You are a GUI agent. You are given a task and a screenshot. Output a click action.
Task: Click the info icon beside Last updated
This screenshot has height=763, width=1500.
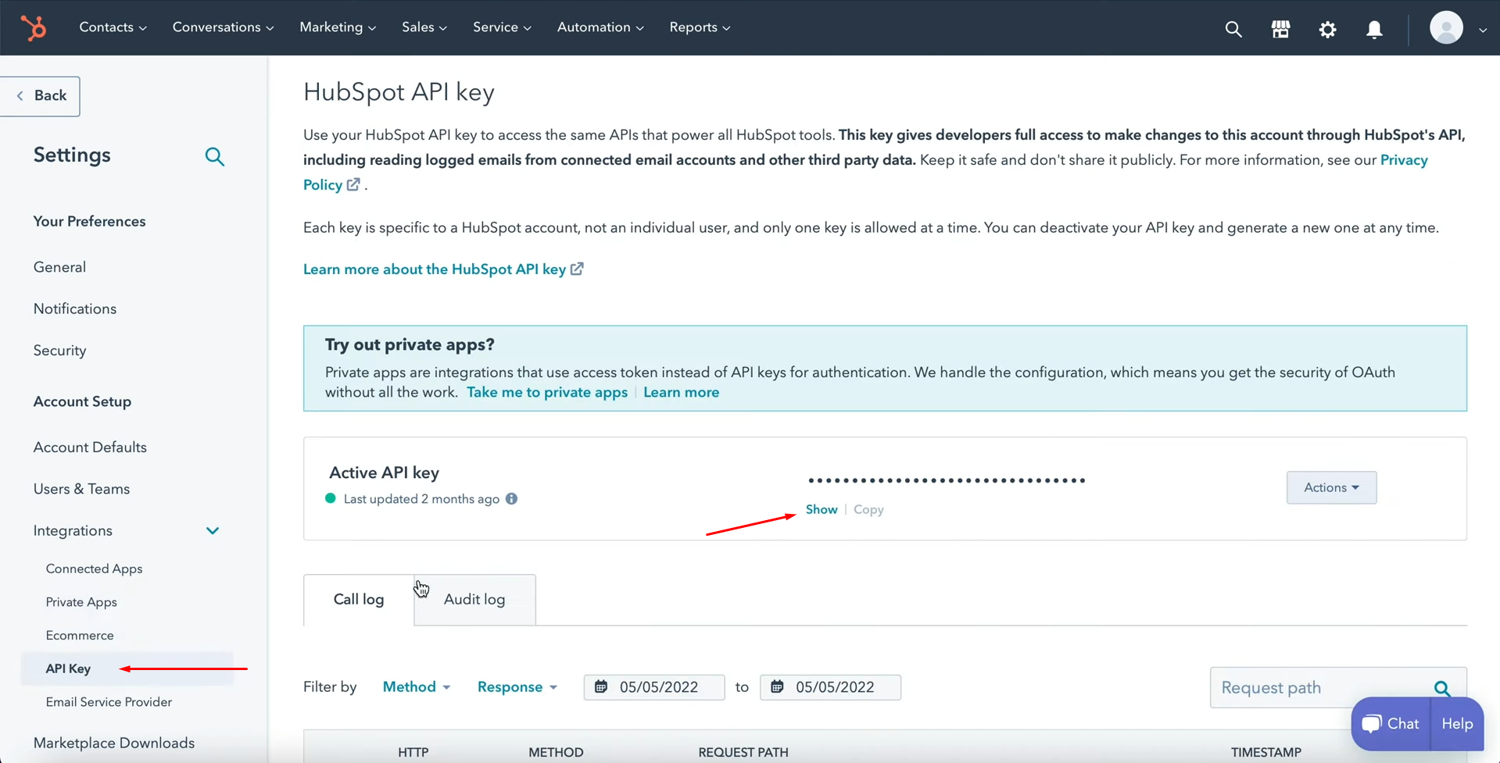[x=512, y=498]
